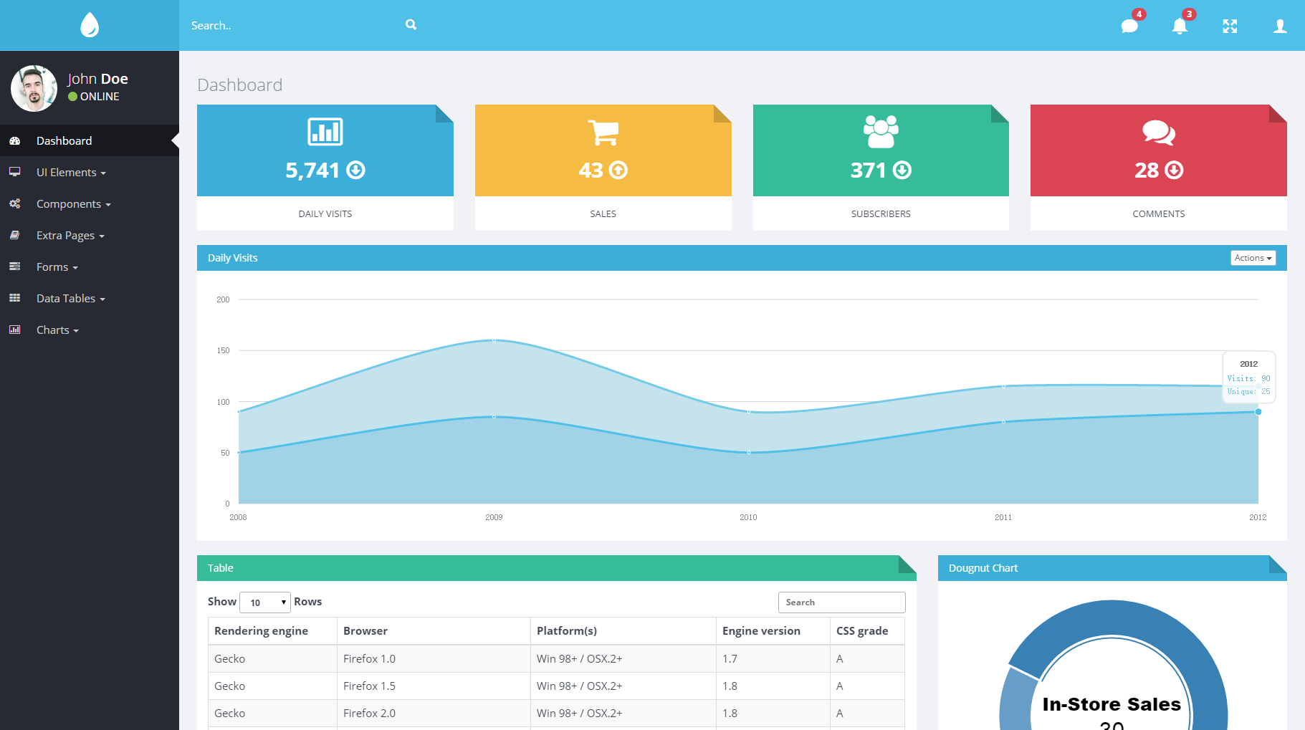Sort by Engine version column header
The width and height of the screenshot is (1305, 730).
click(773, 630)
